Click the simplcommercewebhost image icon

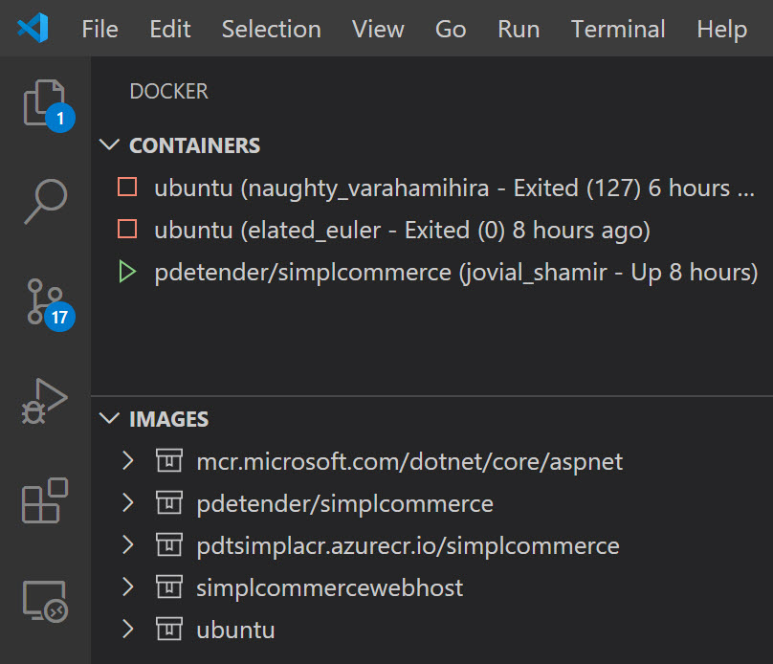pos(169,587)
